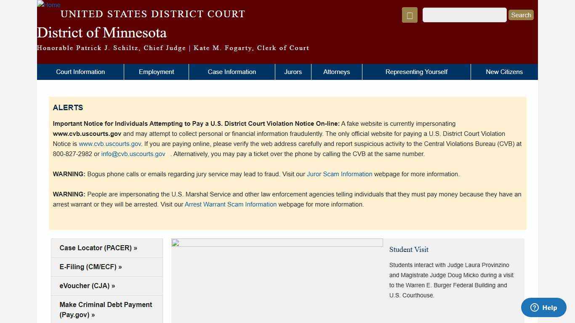Open the Attorneys menu
The image size is (575, 323).
click(336, 71)
